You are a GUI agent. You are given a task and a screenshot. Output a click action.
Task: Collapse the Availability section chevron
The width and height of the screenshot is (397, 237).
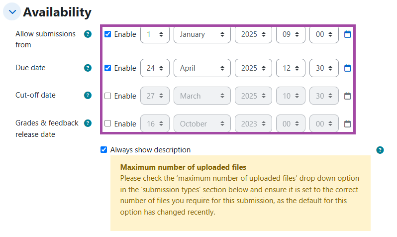[12, 11]
